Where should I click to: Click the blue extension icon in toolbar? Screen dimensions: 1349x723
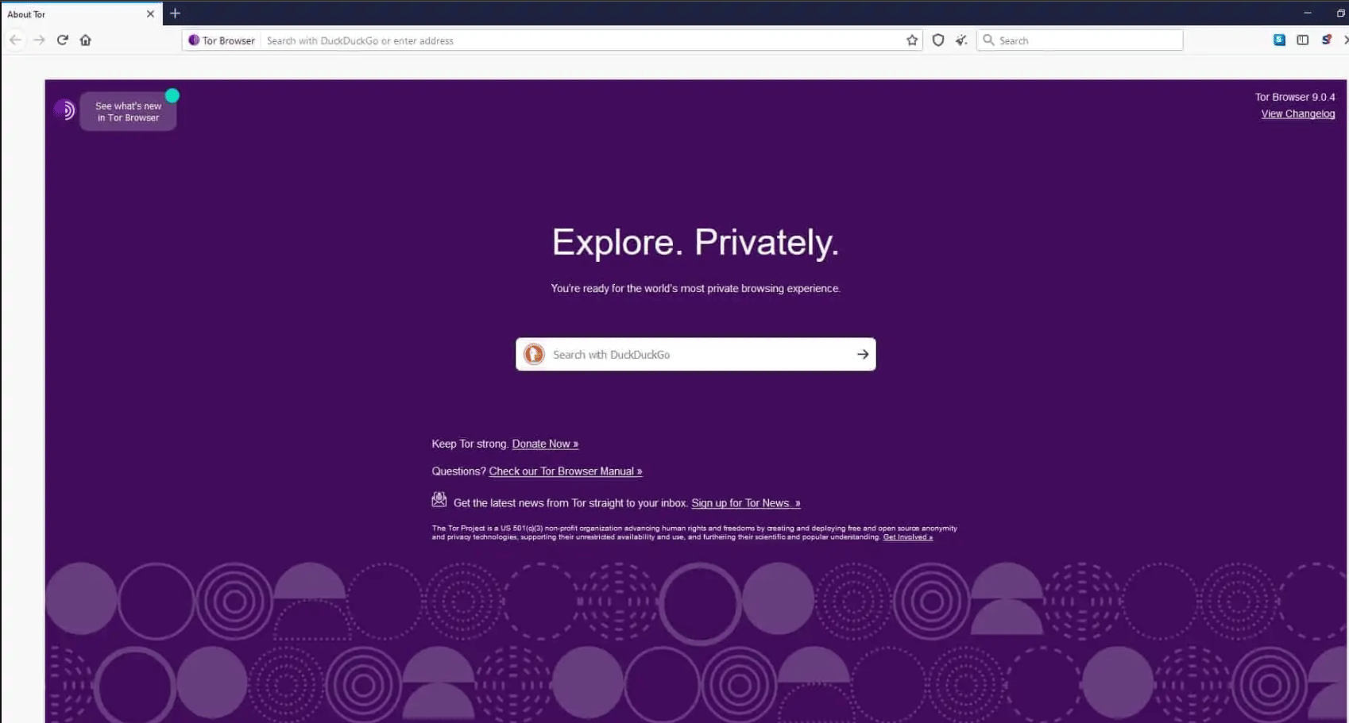pyautogui.click(x=1280, y=40)
